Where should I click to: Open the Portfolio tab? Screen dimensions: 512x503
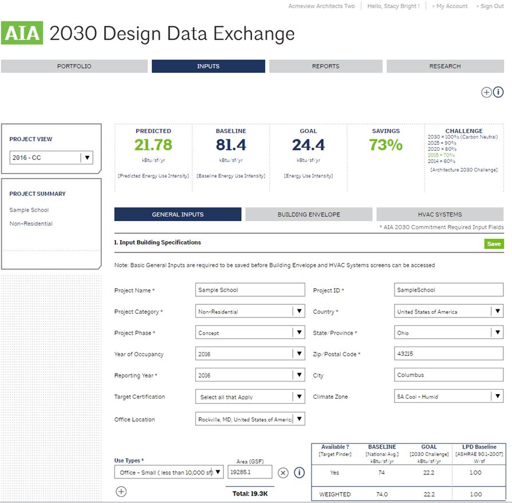pyautogui.click(x=74, y=66)
